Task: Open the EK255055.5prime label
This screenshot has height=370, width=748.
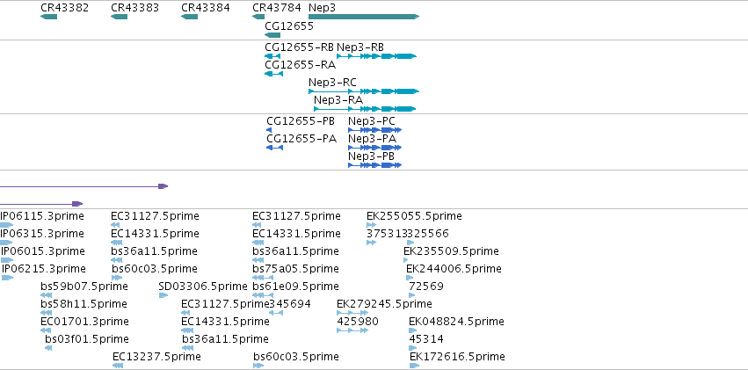Action: [x=414, y=216]
